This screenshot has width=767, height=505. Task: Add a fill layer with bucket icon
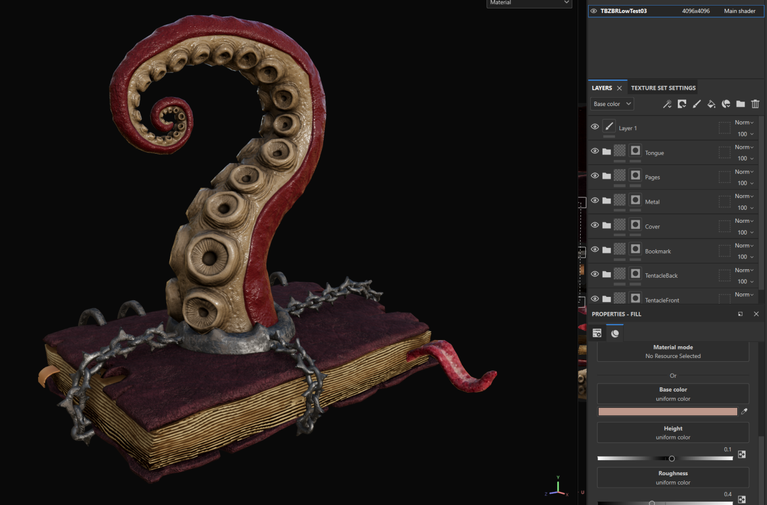[711, 104]
